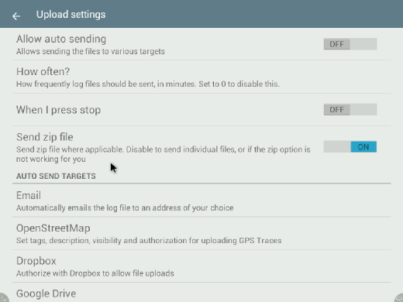Click the Upload settings title
Screen dimensions: 403x302
71,15
